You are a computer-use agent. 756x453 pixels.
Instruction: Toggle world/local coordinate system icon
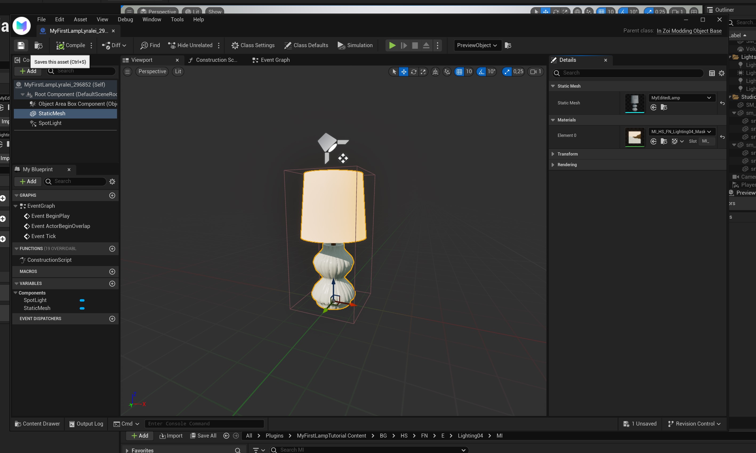point(435,72)
